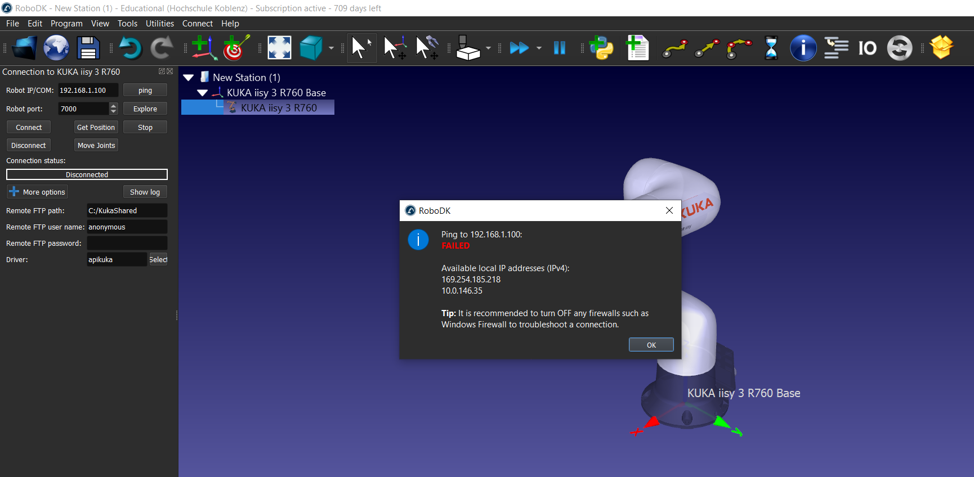
Task: Collapse the New Station tree node
Action: (189, 78)
